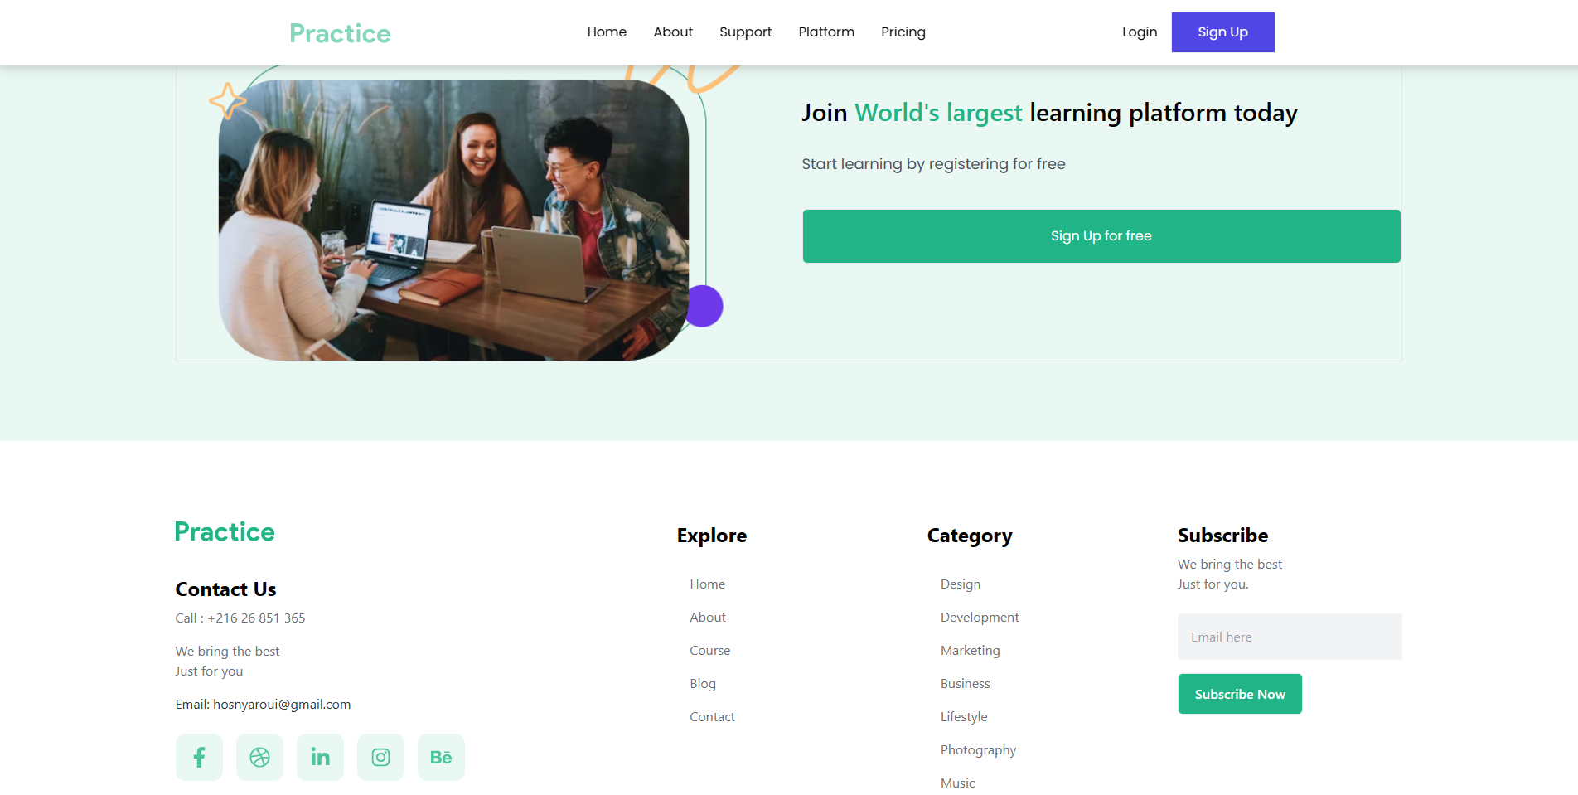1578x795 pixels.
Task: Click the Sign Up button
Action: (x=1222, y=32)
